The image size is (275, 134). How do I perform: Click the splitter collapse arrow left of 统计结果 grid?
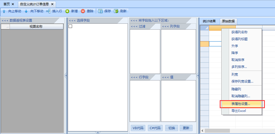click(x=198, y=76)
